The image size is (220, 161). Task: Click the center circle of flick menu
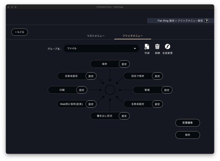point(110,90)
